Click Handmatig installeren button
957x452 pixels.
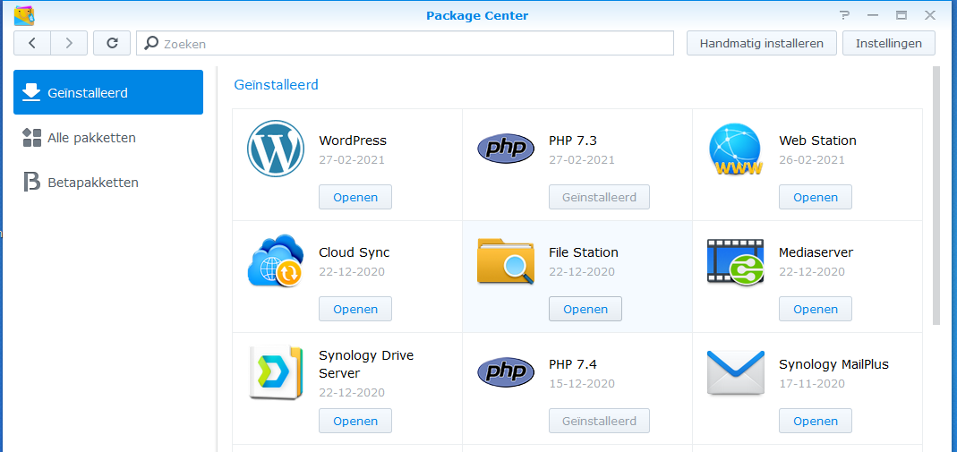pos(762,43)
